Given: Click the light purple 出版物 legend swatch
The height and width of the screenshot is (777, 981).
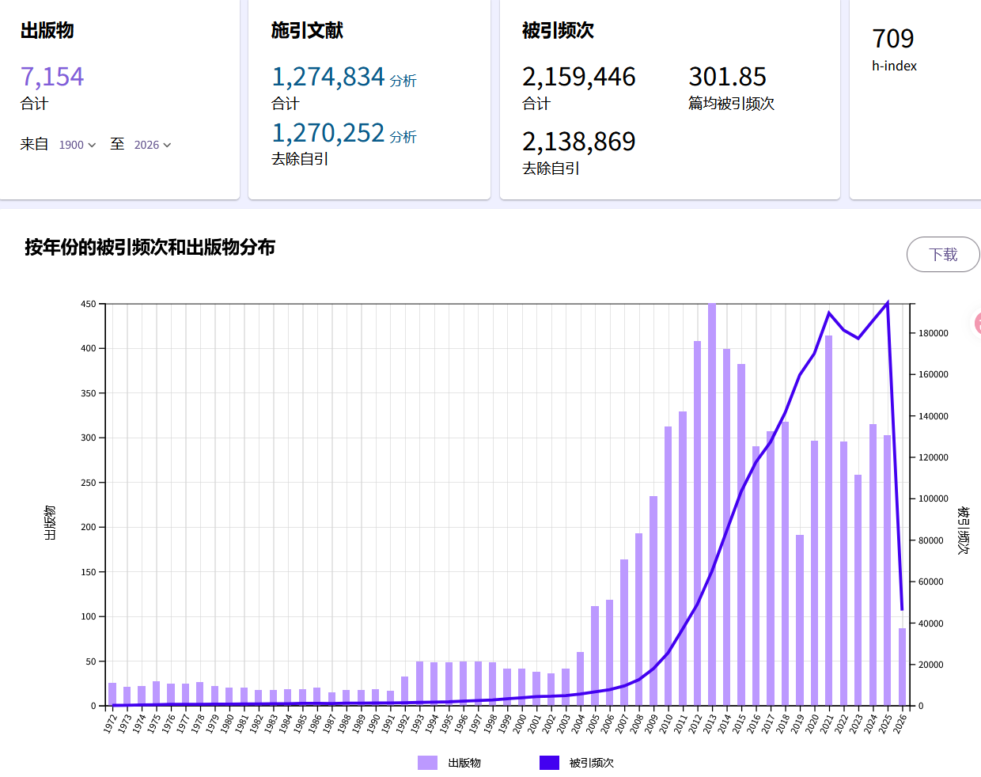Looking at the screenshot, I should coord(427,763).
